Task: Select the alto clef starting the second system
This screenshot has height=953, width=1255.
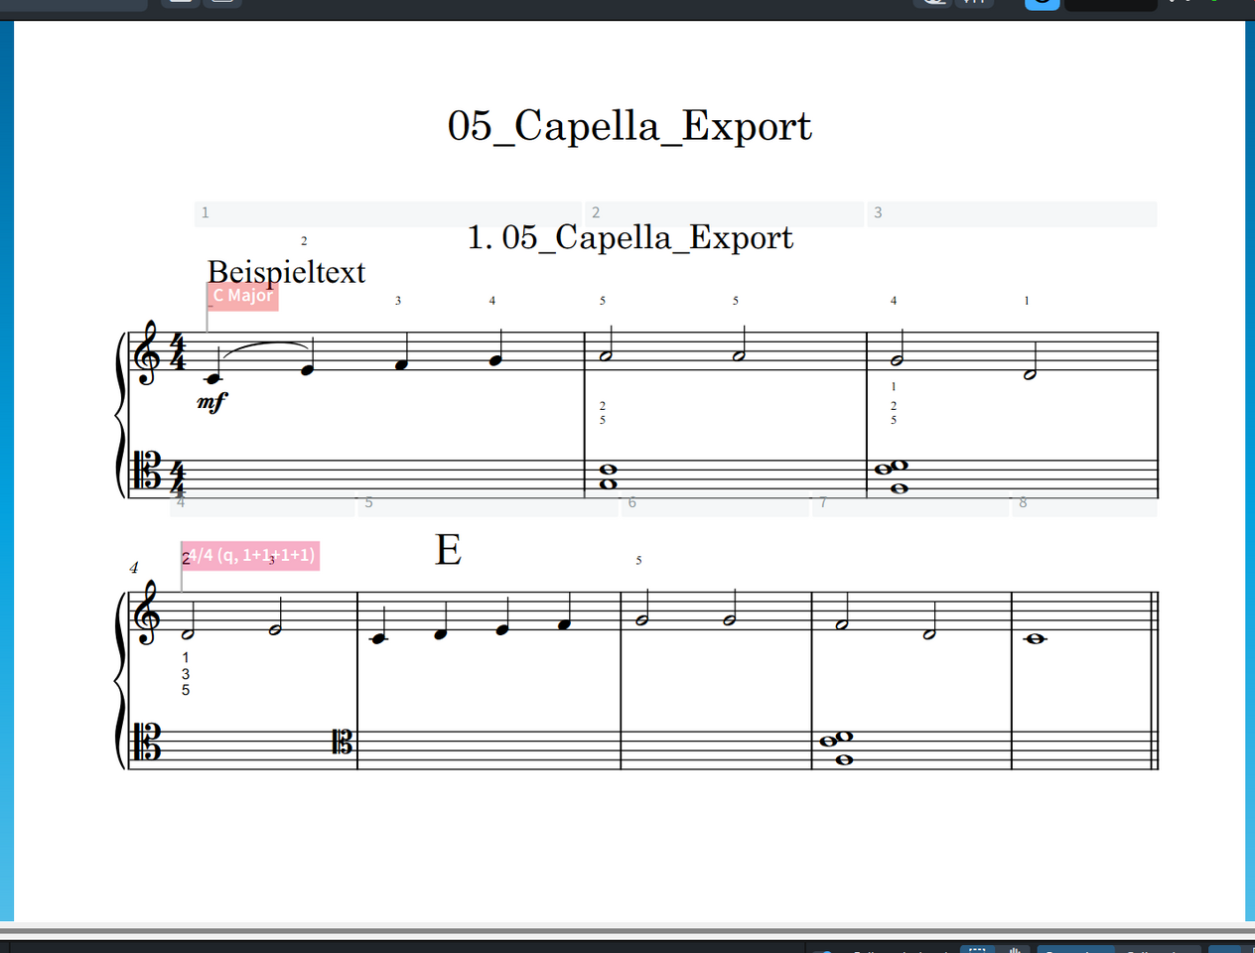Action: tap(147, 742)
